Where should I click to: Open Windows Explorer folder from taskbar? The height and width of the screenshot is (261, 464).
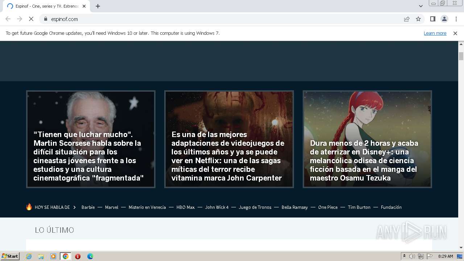click(41, 256)
